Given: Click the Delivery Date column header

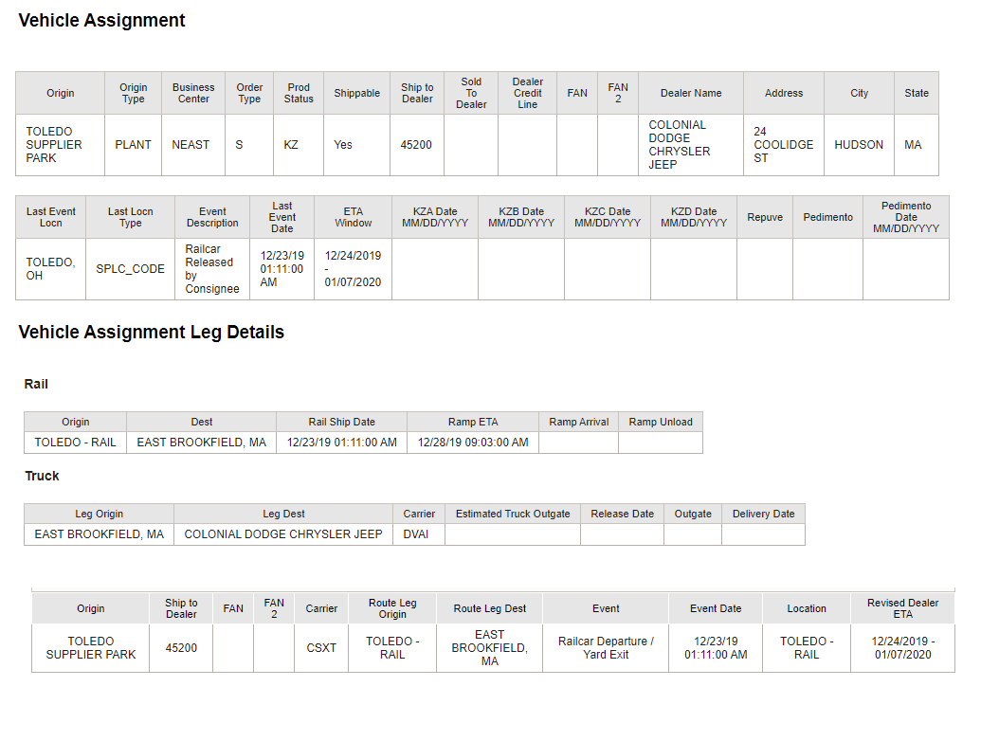Looking at the screenshot, I should (763, 514).
